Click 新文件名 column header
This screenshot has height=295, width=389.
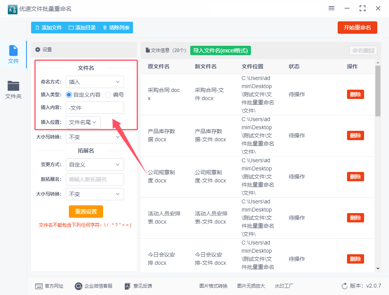pos(205,66)
